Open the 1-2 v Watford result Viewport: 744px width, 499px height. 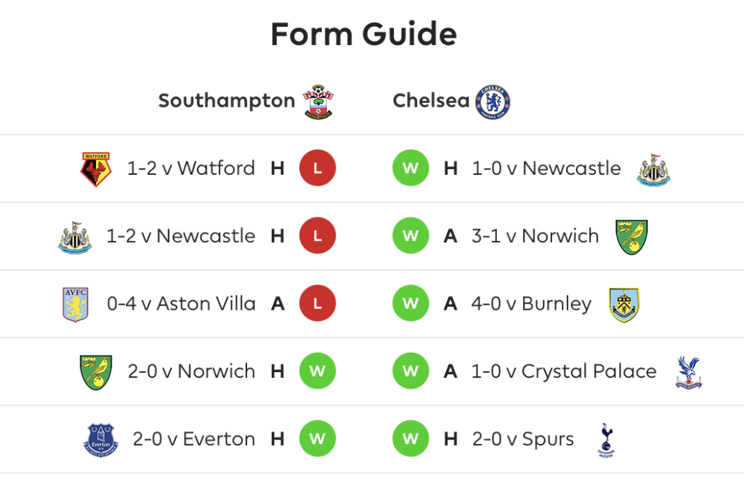(x=191, y=168)
